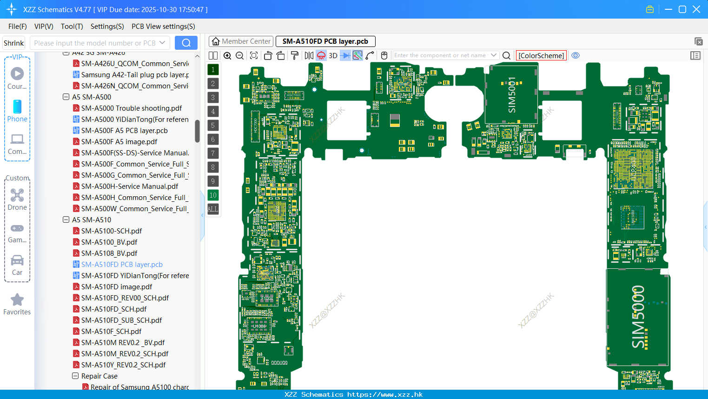The height and width of the screenshot is (399, 708).
Task: Open PCB View settings(S) menu
Action: point(163,26)
